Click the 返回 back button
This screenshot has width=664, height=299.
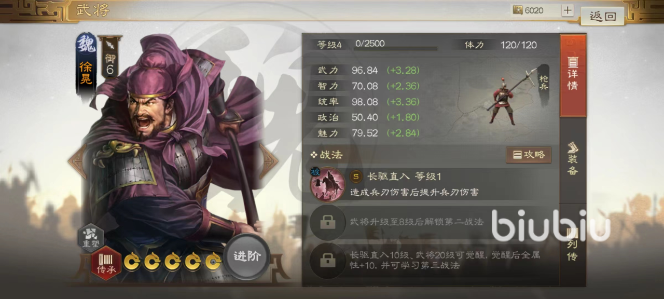pyautogui.click(x=602, y=16)
